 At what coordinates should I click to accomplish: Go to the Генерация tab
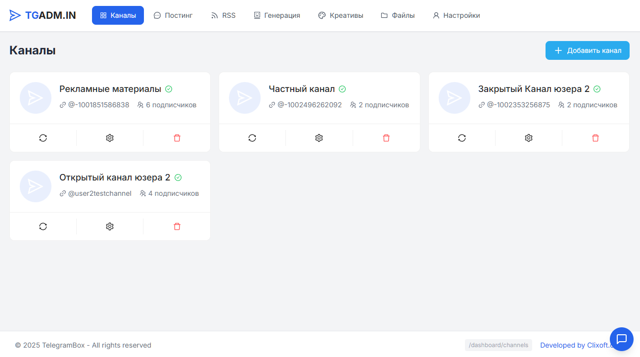(276, 15)
